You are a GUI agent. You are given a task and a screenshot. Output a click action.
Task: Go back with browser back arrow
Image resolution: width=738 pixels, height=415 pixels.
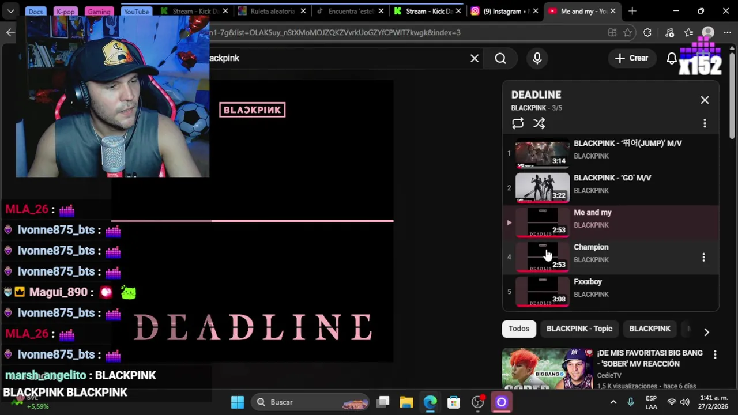10,32
